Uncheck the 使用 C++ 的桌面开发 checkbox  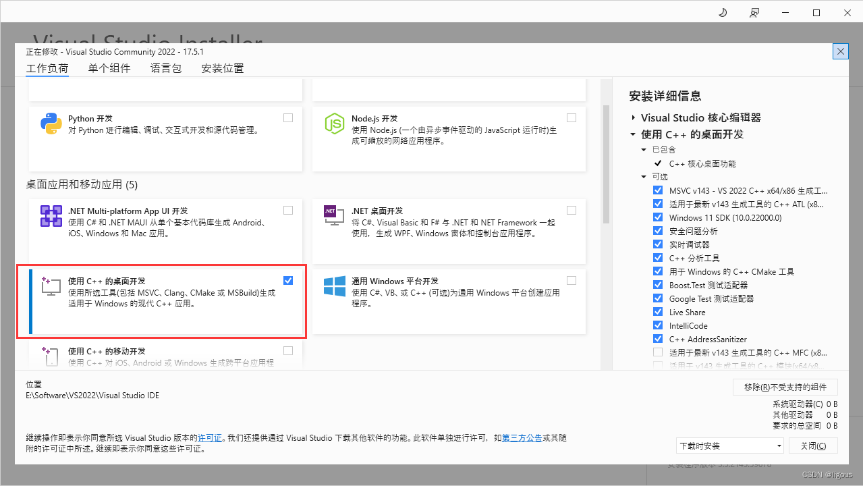pyautogui.click(x=288, y=280)
